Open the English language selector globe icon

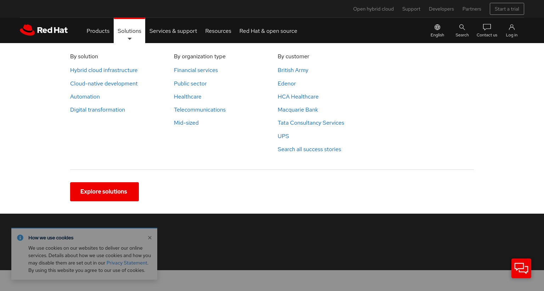(x=437, y=27)
